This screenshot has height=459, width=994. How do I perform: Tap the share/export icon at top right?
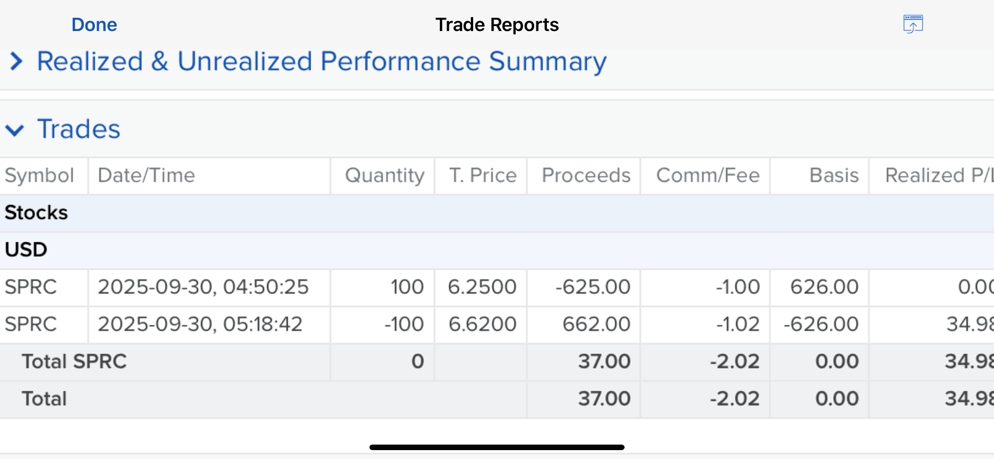(912, 24)
